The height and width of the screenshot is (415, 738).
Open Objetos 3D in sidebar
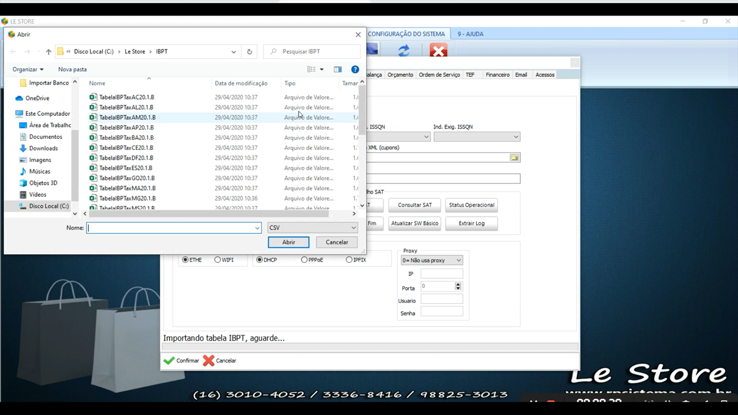tap(43, 183)
